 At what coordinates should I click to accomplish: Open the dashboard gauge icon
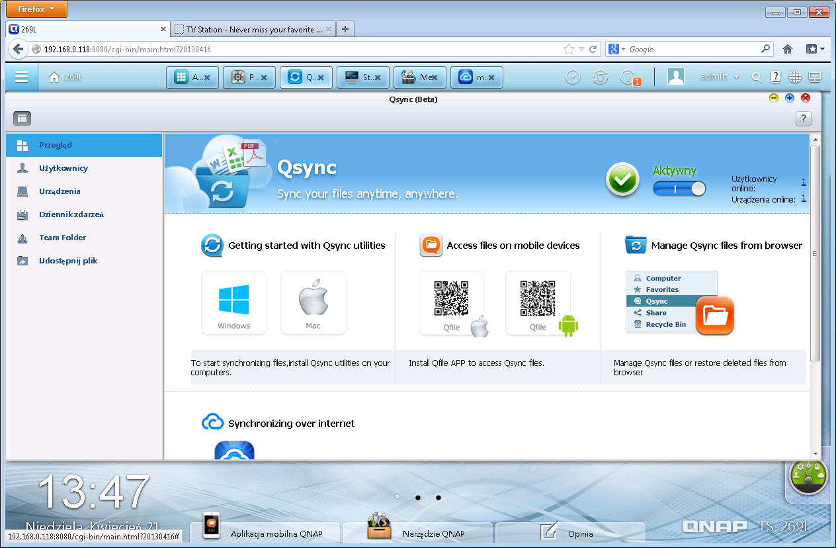808,477
